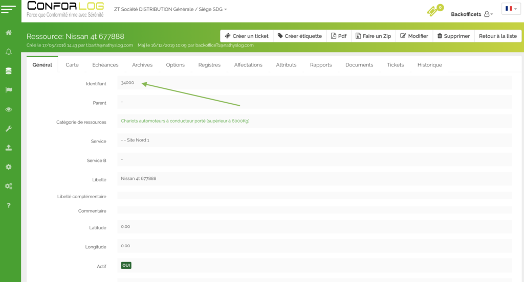Open the Chariots automoteurs category link
This screenshot has width=524, height=282.
click(185, 121)
